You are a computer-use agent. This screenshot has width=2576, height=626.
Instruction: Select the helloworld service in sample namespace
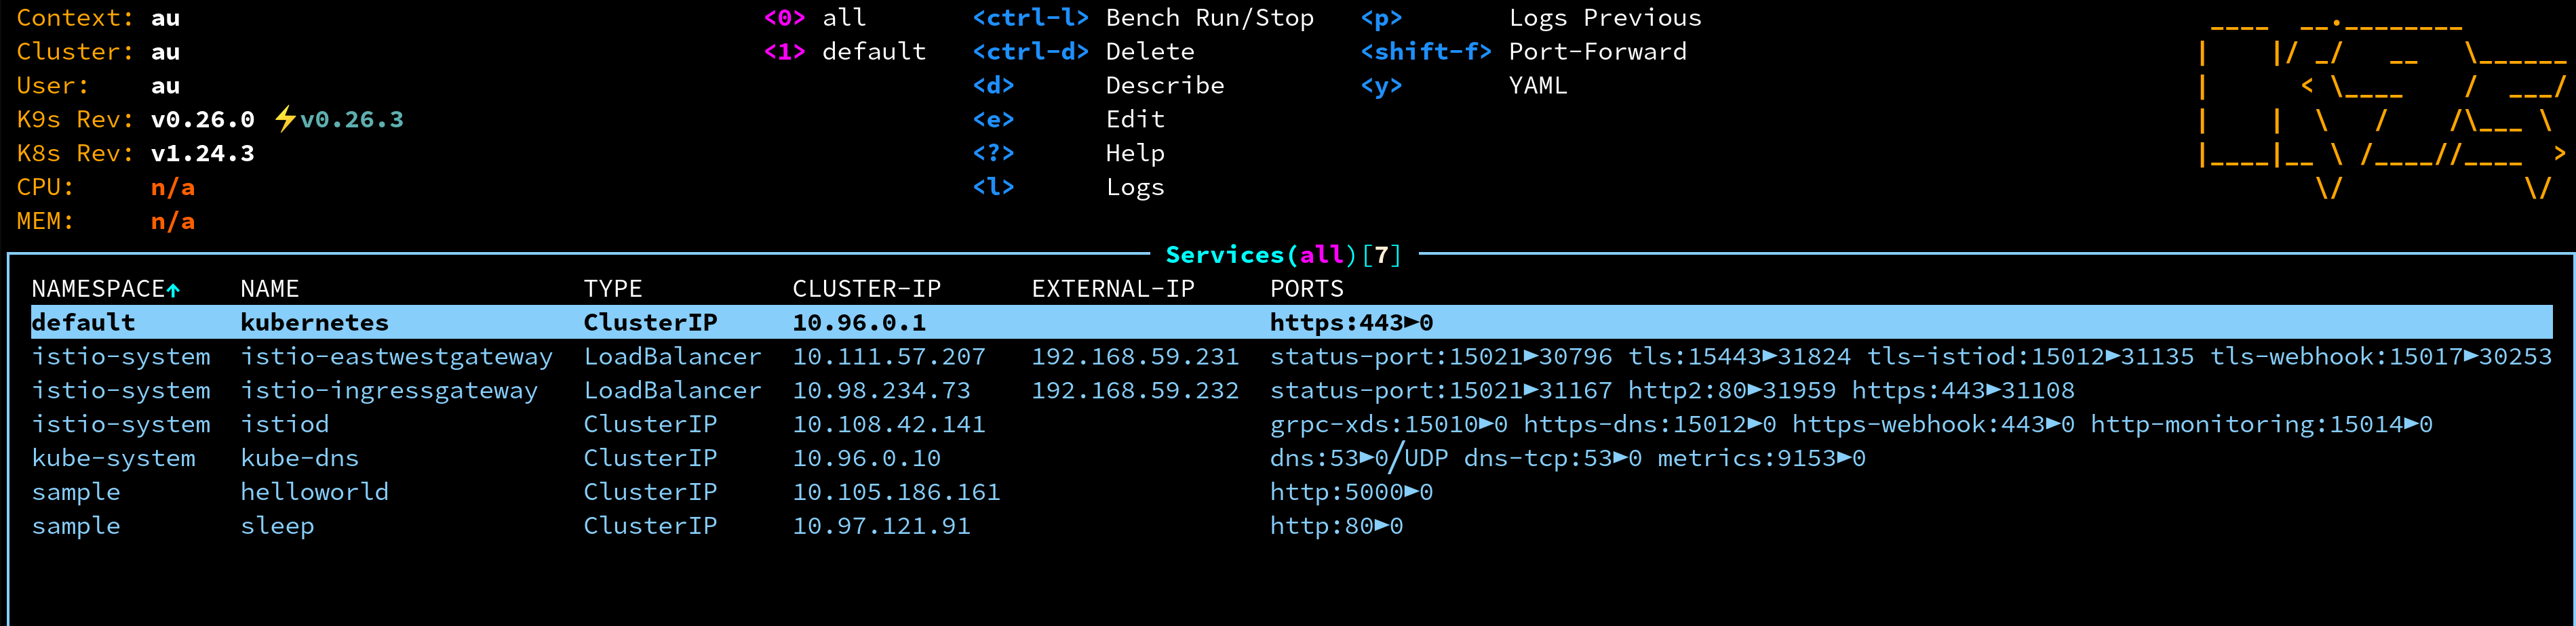(x=315, y=491)
